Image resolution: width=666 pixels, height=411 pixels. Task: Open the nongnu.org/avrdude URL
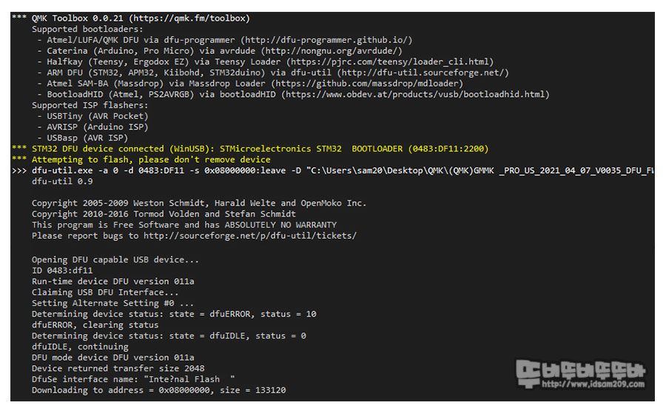click(x=332, y=51)
